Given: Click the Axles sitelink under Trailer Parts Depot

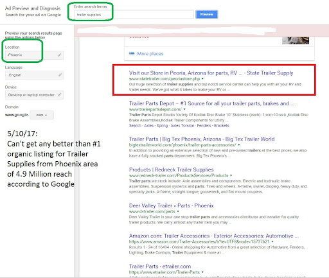Looking at the screenshot, I should click(149, 126).
